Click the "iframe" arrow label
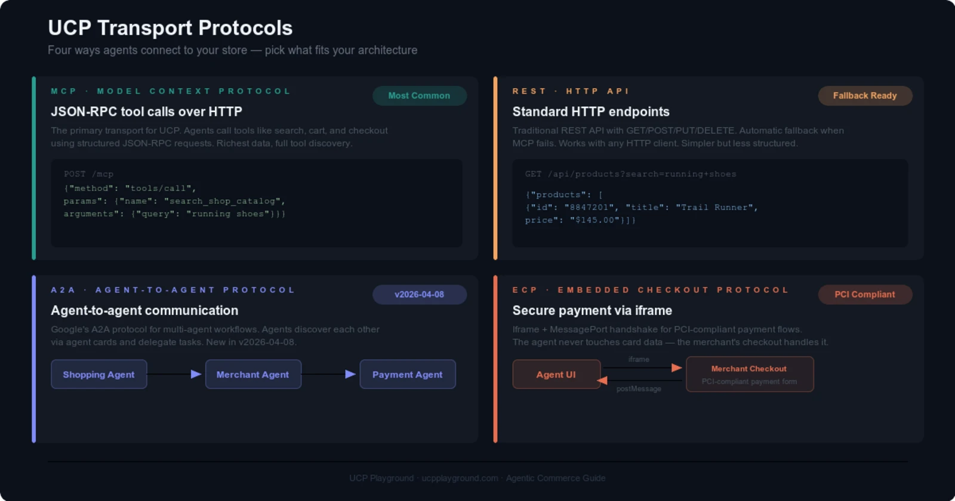 click(x=639, y=359)
